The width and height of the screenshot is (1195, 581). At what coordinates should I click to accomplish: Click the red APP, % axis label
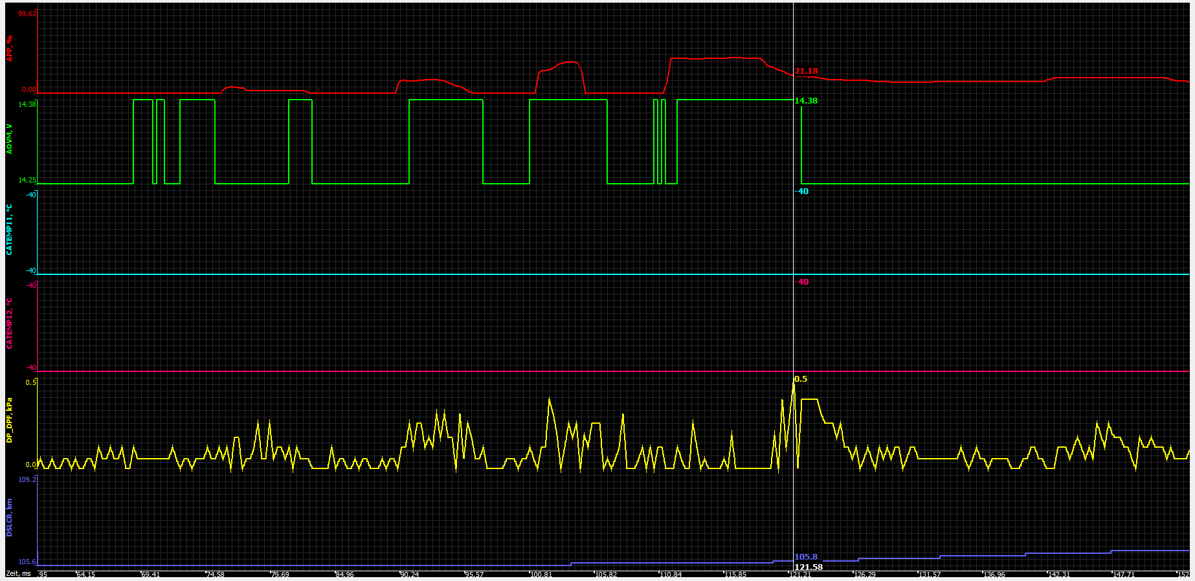click(10, 49)
